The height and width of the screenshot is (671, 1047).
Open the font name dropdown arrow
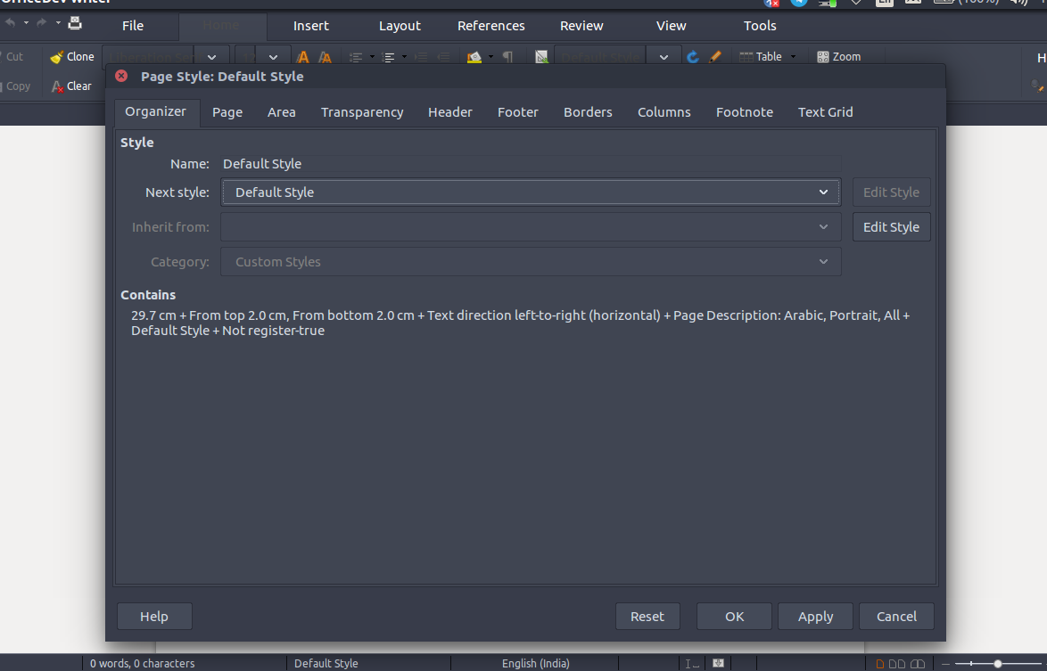211,57
